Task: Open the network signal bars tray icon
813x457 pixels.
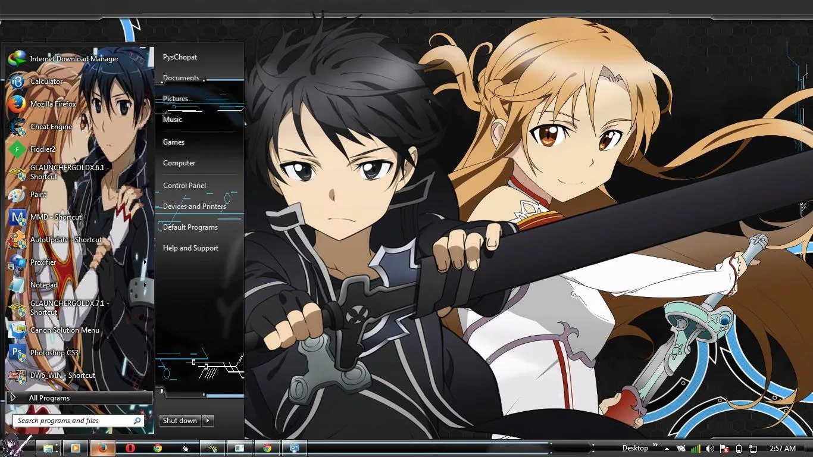Action: (x=696, y=449)
